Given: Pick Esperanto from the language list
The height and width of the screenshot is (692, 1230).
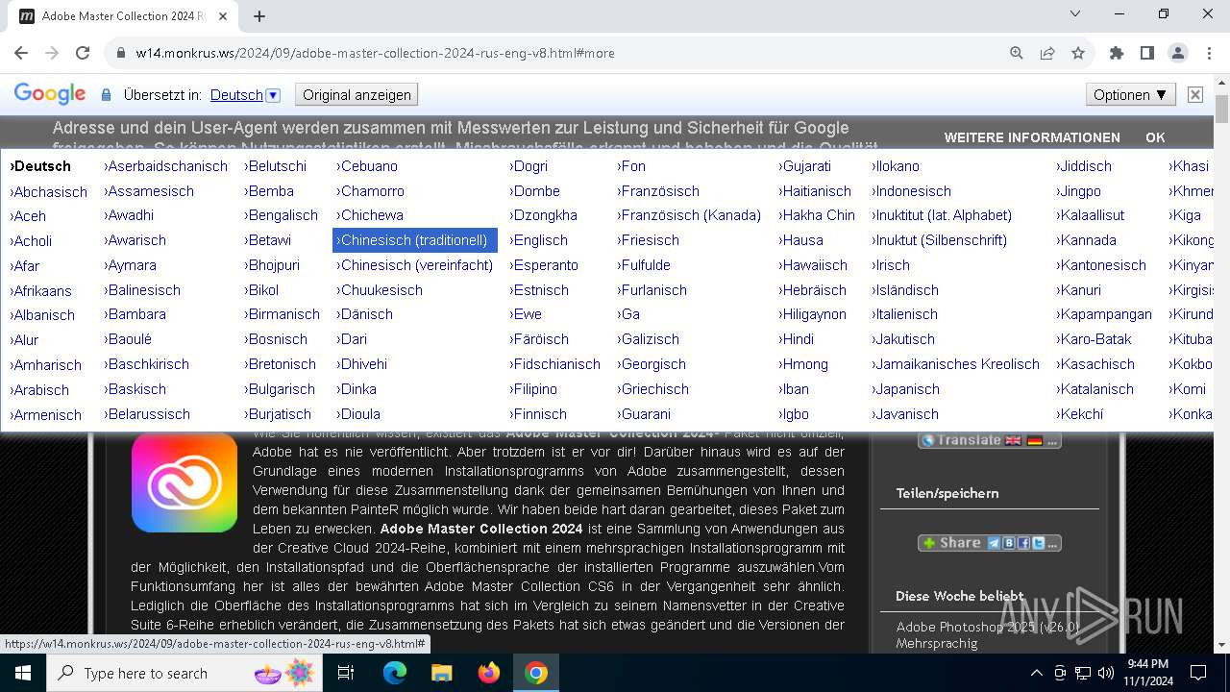Looking at the screenshot, I should (544, 265).
